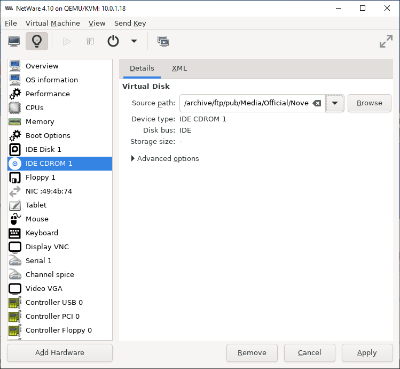Select Overview hardware entry
Image resolution: width=400 pixels, height=369 pixels.
pos(60,66)
